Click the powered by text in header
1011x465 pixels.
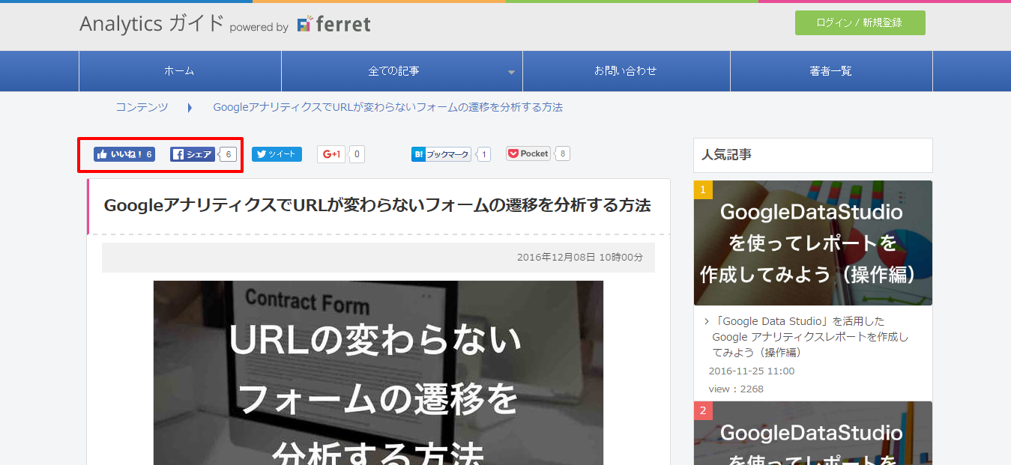(259, 28)
